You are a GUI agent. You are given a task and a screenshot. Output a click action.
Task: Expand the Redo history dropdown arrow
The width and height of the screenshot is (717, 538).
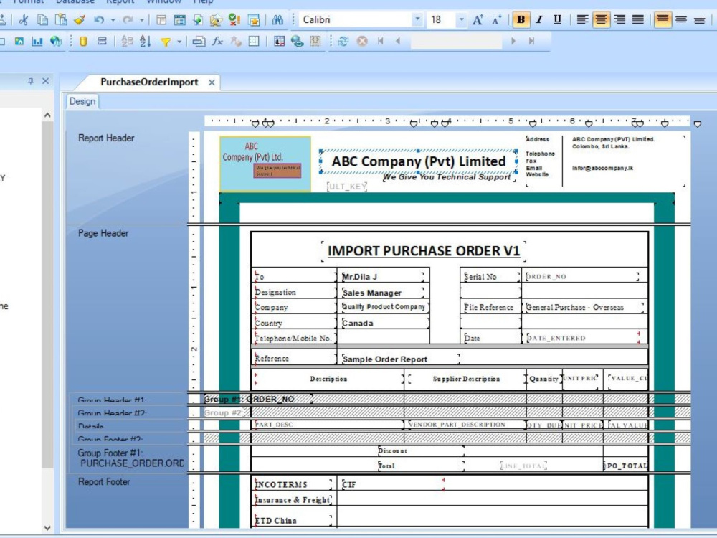click(142, 19)
